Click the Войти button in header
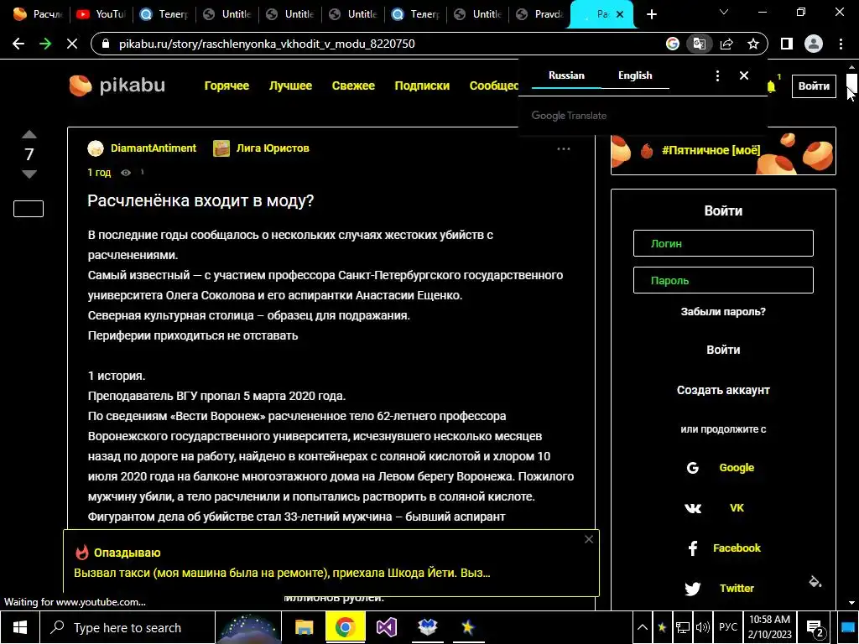This screenshot has height=644, width=859. pyautogui.click(x=814, y=86)
